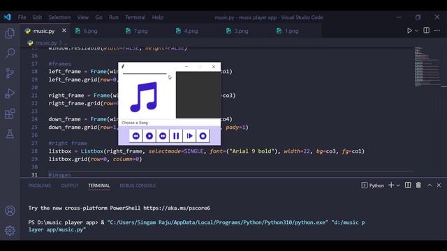This screenshot has height=251, width=447.
Task: Open the View menu
Action: [x=82, y=17]
